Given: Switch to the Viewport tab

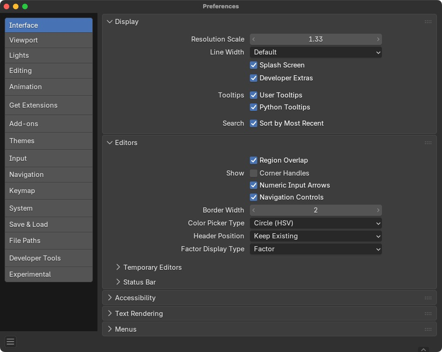Looking at the screenshot, I should [x=49, y=40].
